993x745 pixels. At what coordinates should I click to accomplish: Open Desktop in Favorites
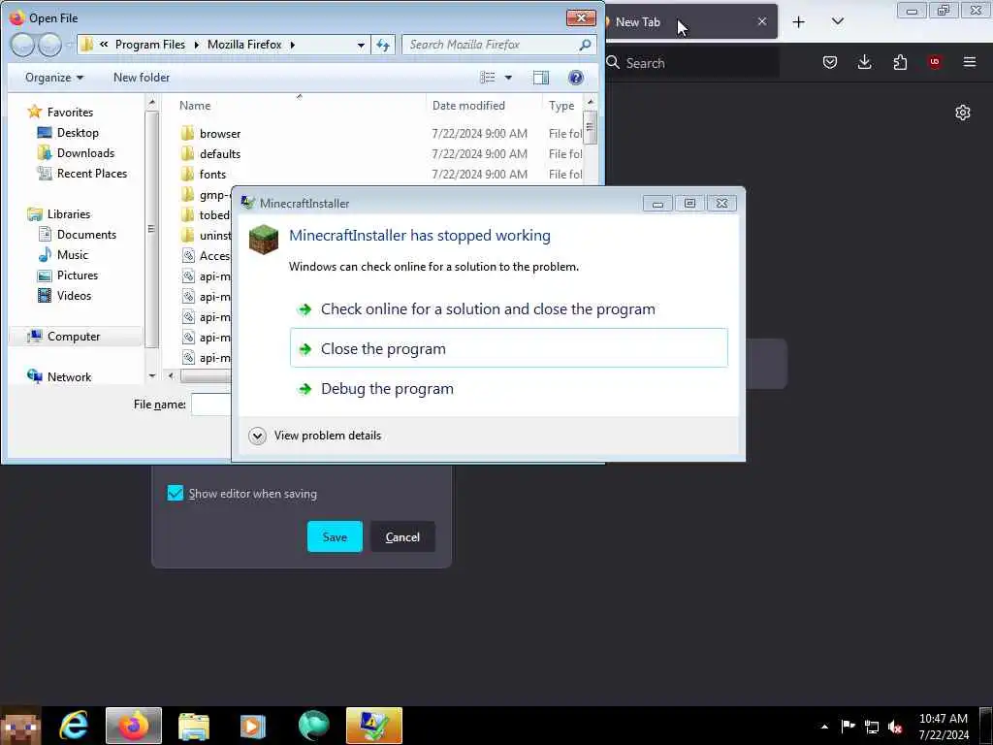tap(78, 132)
